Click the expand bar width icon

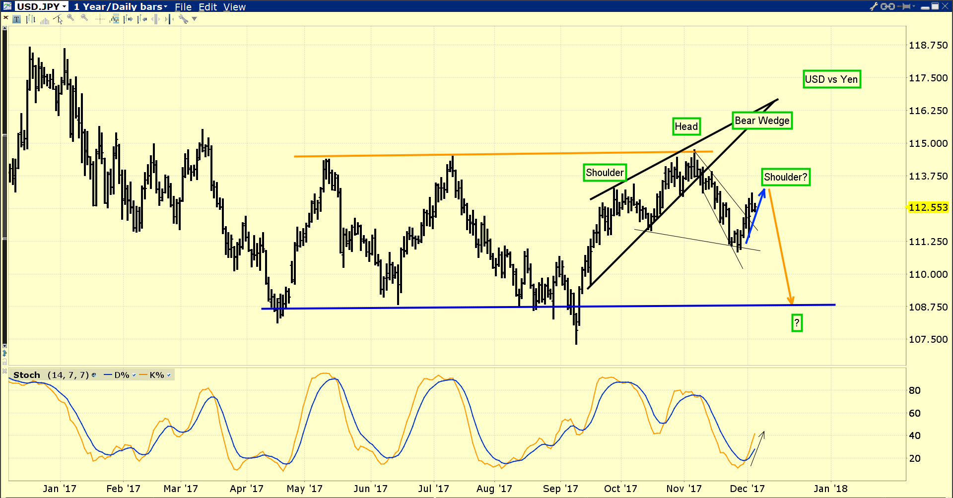tap(155, 19)
